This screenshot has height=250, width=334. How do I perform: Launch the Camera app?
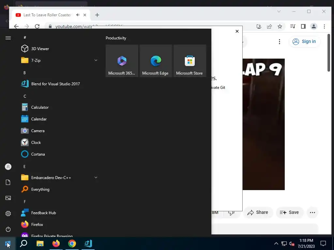(59, 131)
